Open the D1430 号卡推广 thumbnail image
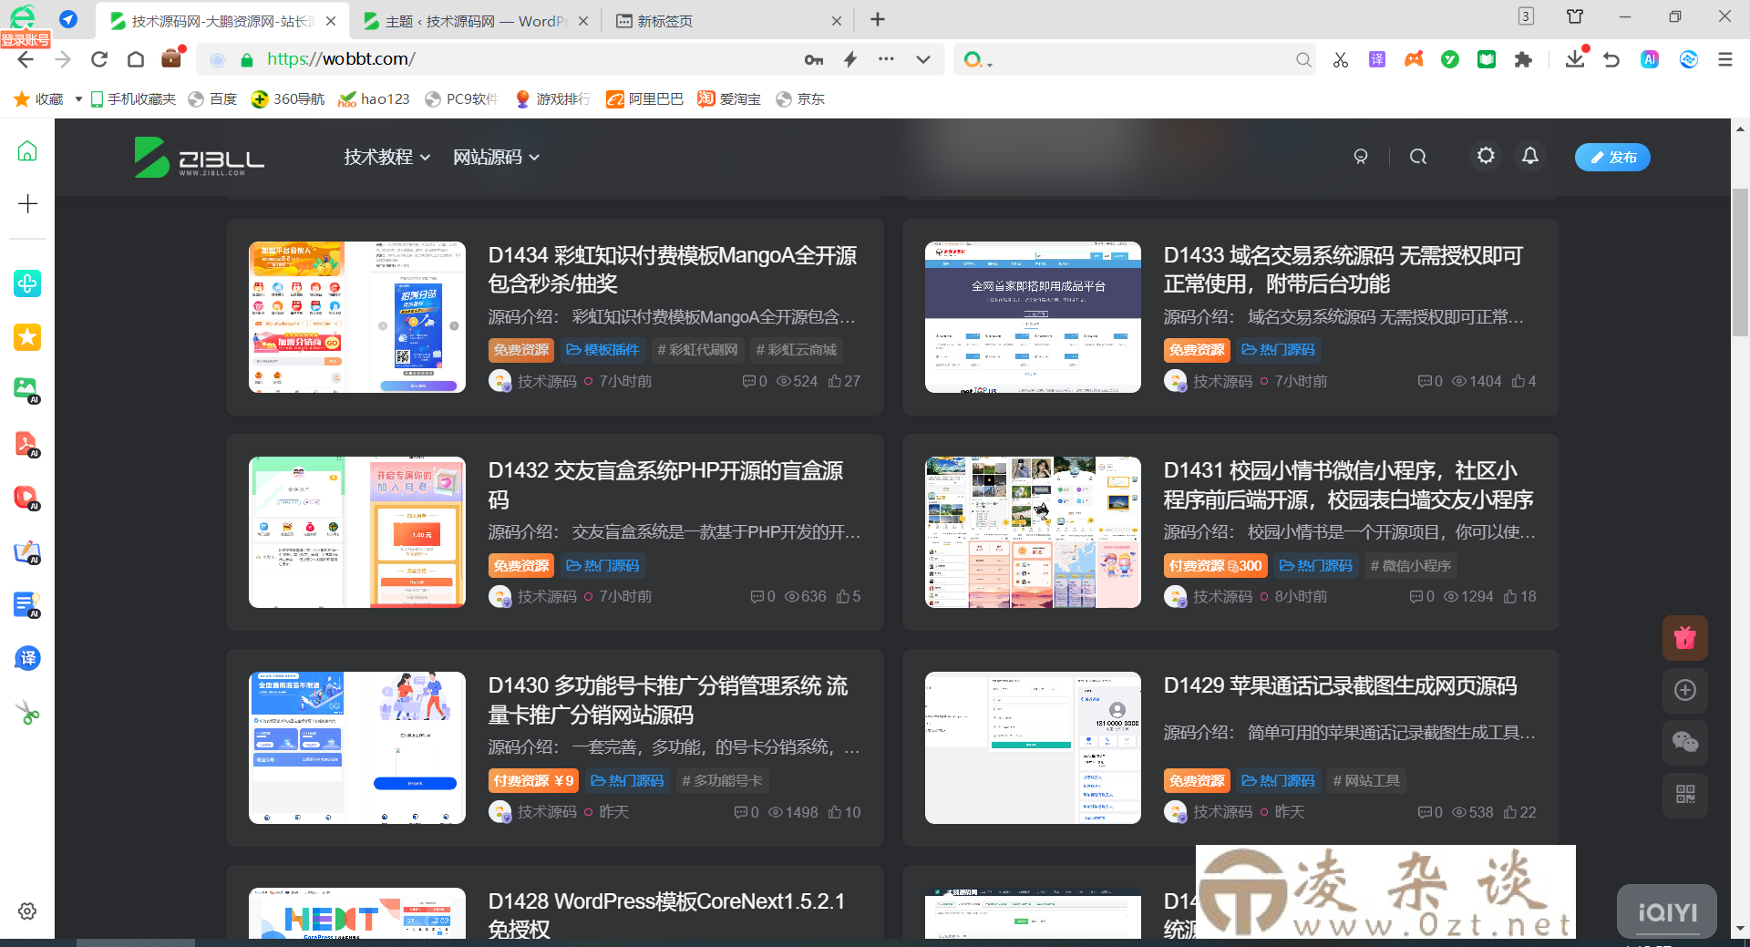 click(357, 748)
